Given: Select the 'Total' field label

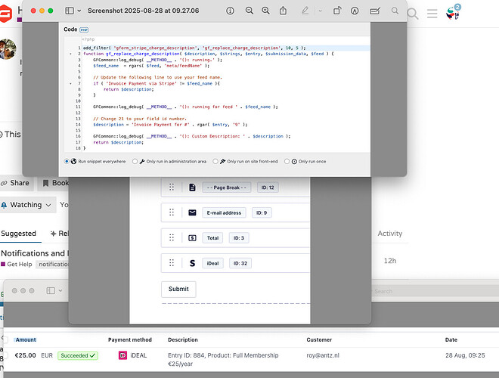Looking at the screenshot, I should point(212,237).
